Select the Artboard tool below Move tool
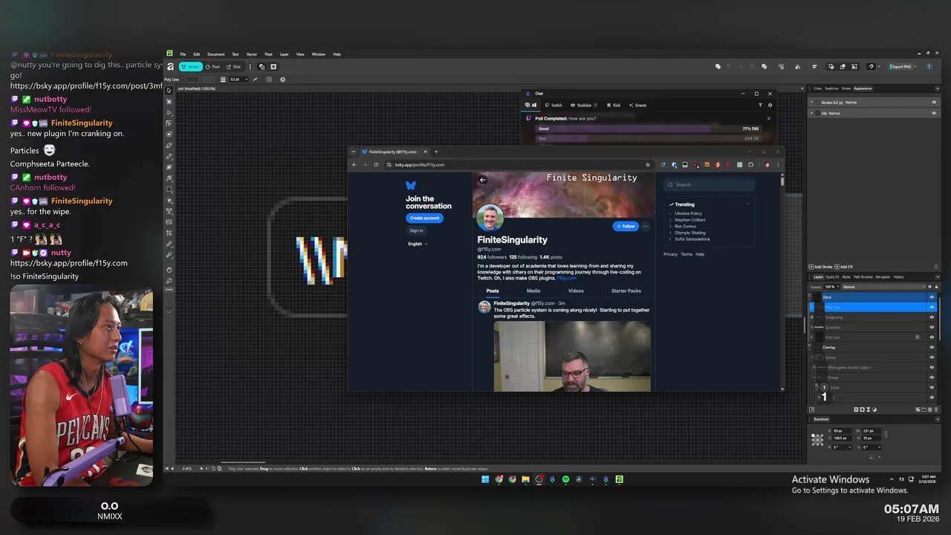The width and height of the screenshot is (951, 535). tap(169, 102)
